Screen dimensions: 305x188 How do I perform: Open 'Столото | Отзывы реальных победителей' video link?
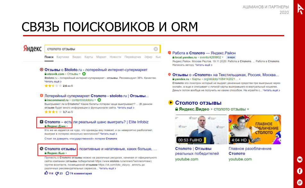(197, 151)
